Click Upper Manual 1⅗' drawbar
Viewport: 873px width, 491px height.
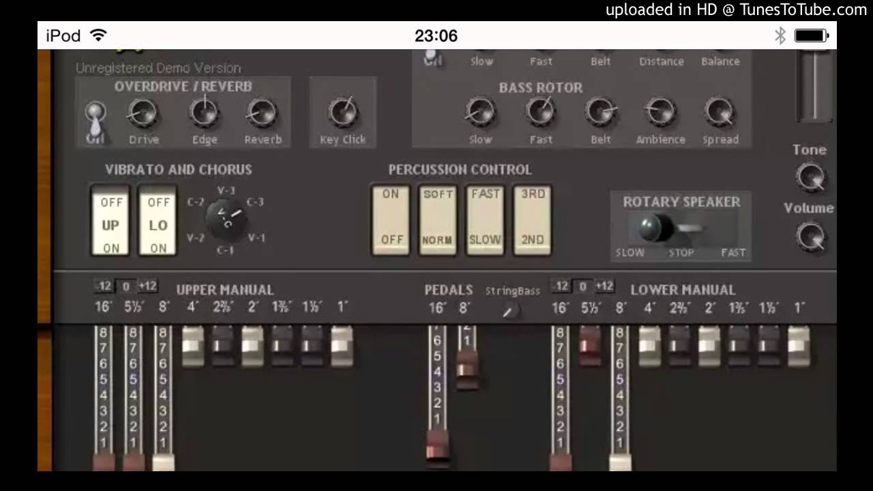click(x=282, y=346)
